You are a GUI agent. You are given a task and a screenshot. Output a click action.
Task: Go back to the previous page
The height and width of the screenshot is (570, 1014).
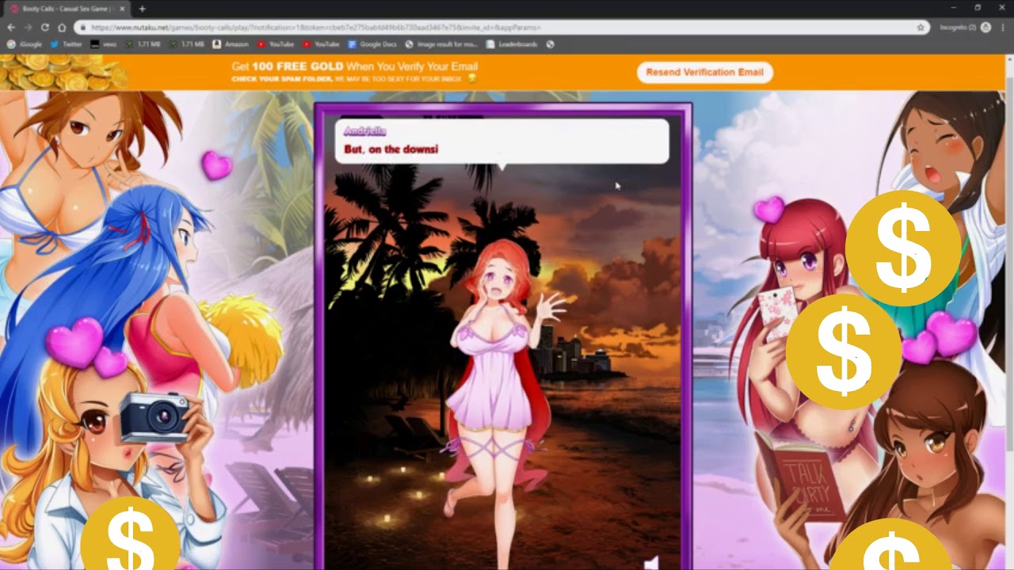tap(11, 27)
